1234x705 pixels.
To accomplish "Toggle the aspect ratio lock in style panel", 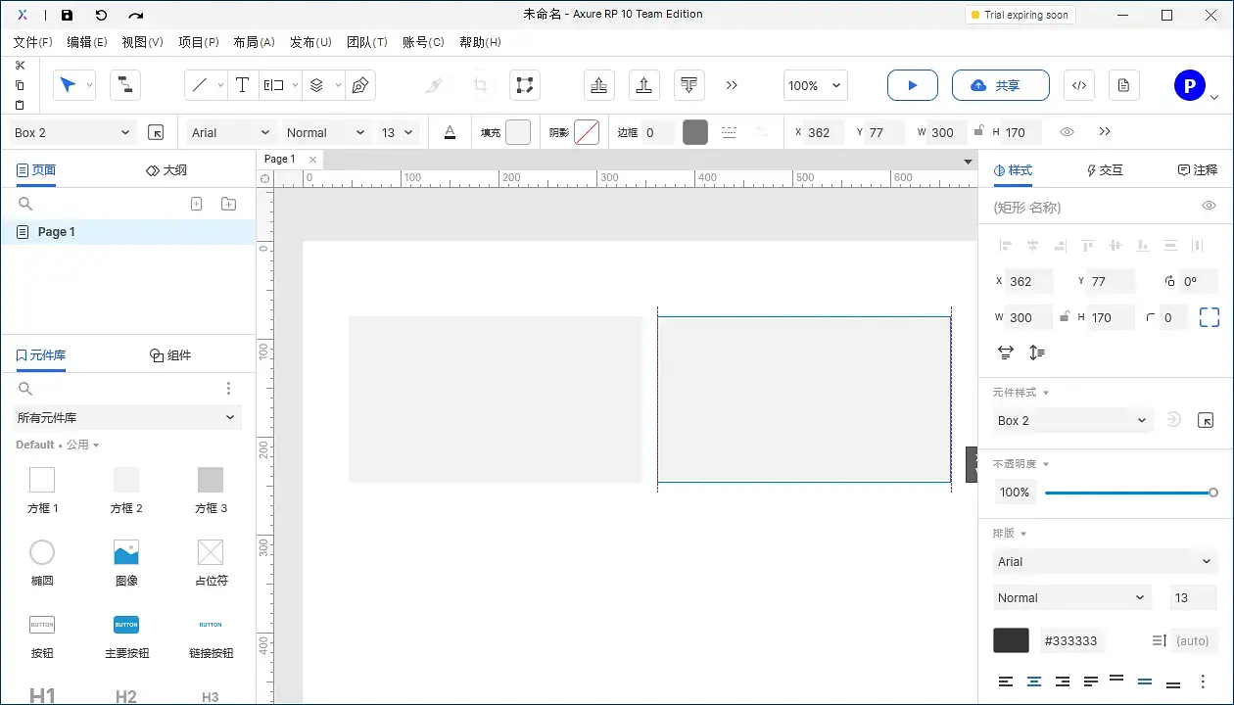I will tap(1064, 317).
